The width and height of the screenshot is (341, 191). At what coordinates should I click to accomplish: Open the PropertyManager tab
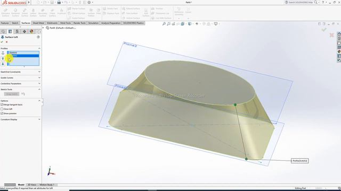pyautogui.click(x=10, y=32)
